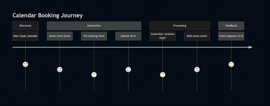Viewport: 270px width, 106px height.
Task: Click the Submit form task box
Action: [x=128, y=36]
